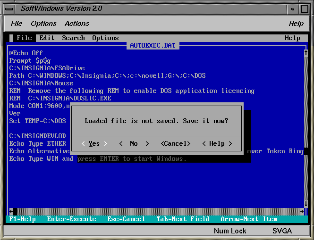Click the 'Echo Alternative' line
314x240 pixels.
coord(39,151)
